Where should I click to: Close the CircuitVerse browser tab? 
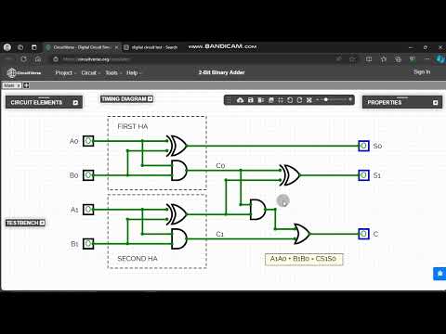pyautogui.click(x=116, y=47)
